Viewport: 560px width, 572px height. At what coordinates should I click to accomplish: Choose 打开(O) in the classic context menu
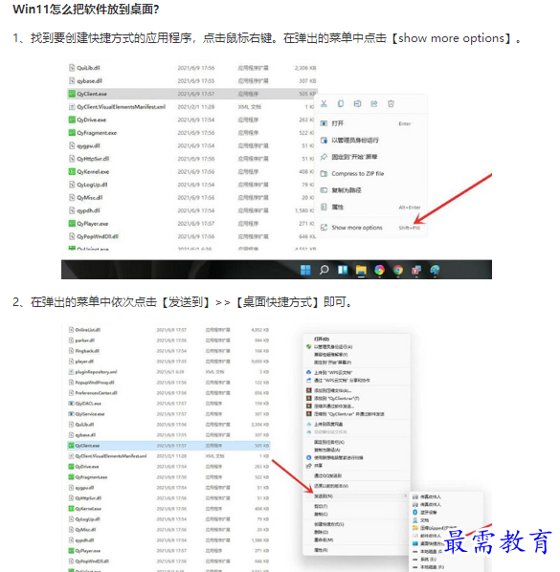pyautogui.click(x=356, y=339)
